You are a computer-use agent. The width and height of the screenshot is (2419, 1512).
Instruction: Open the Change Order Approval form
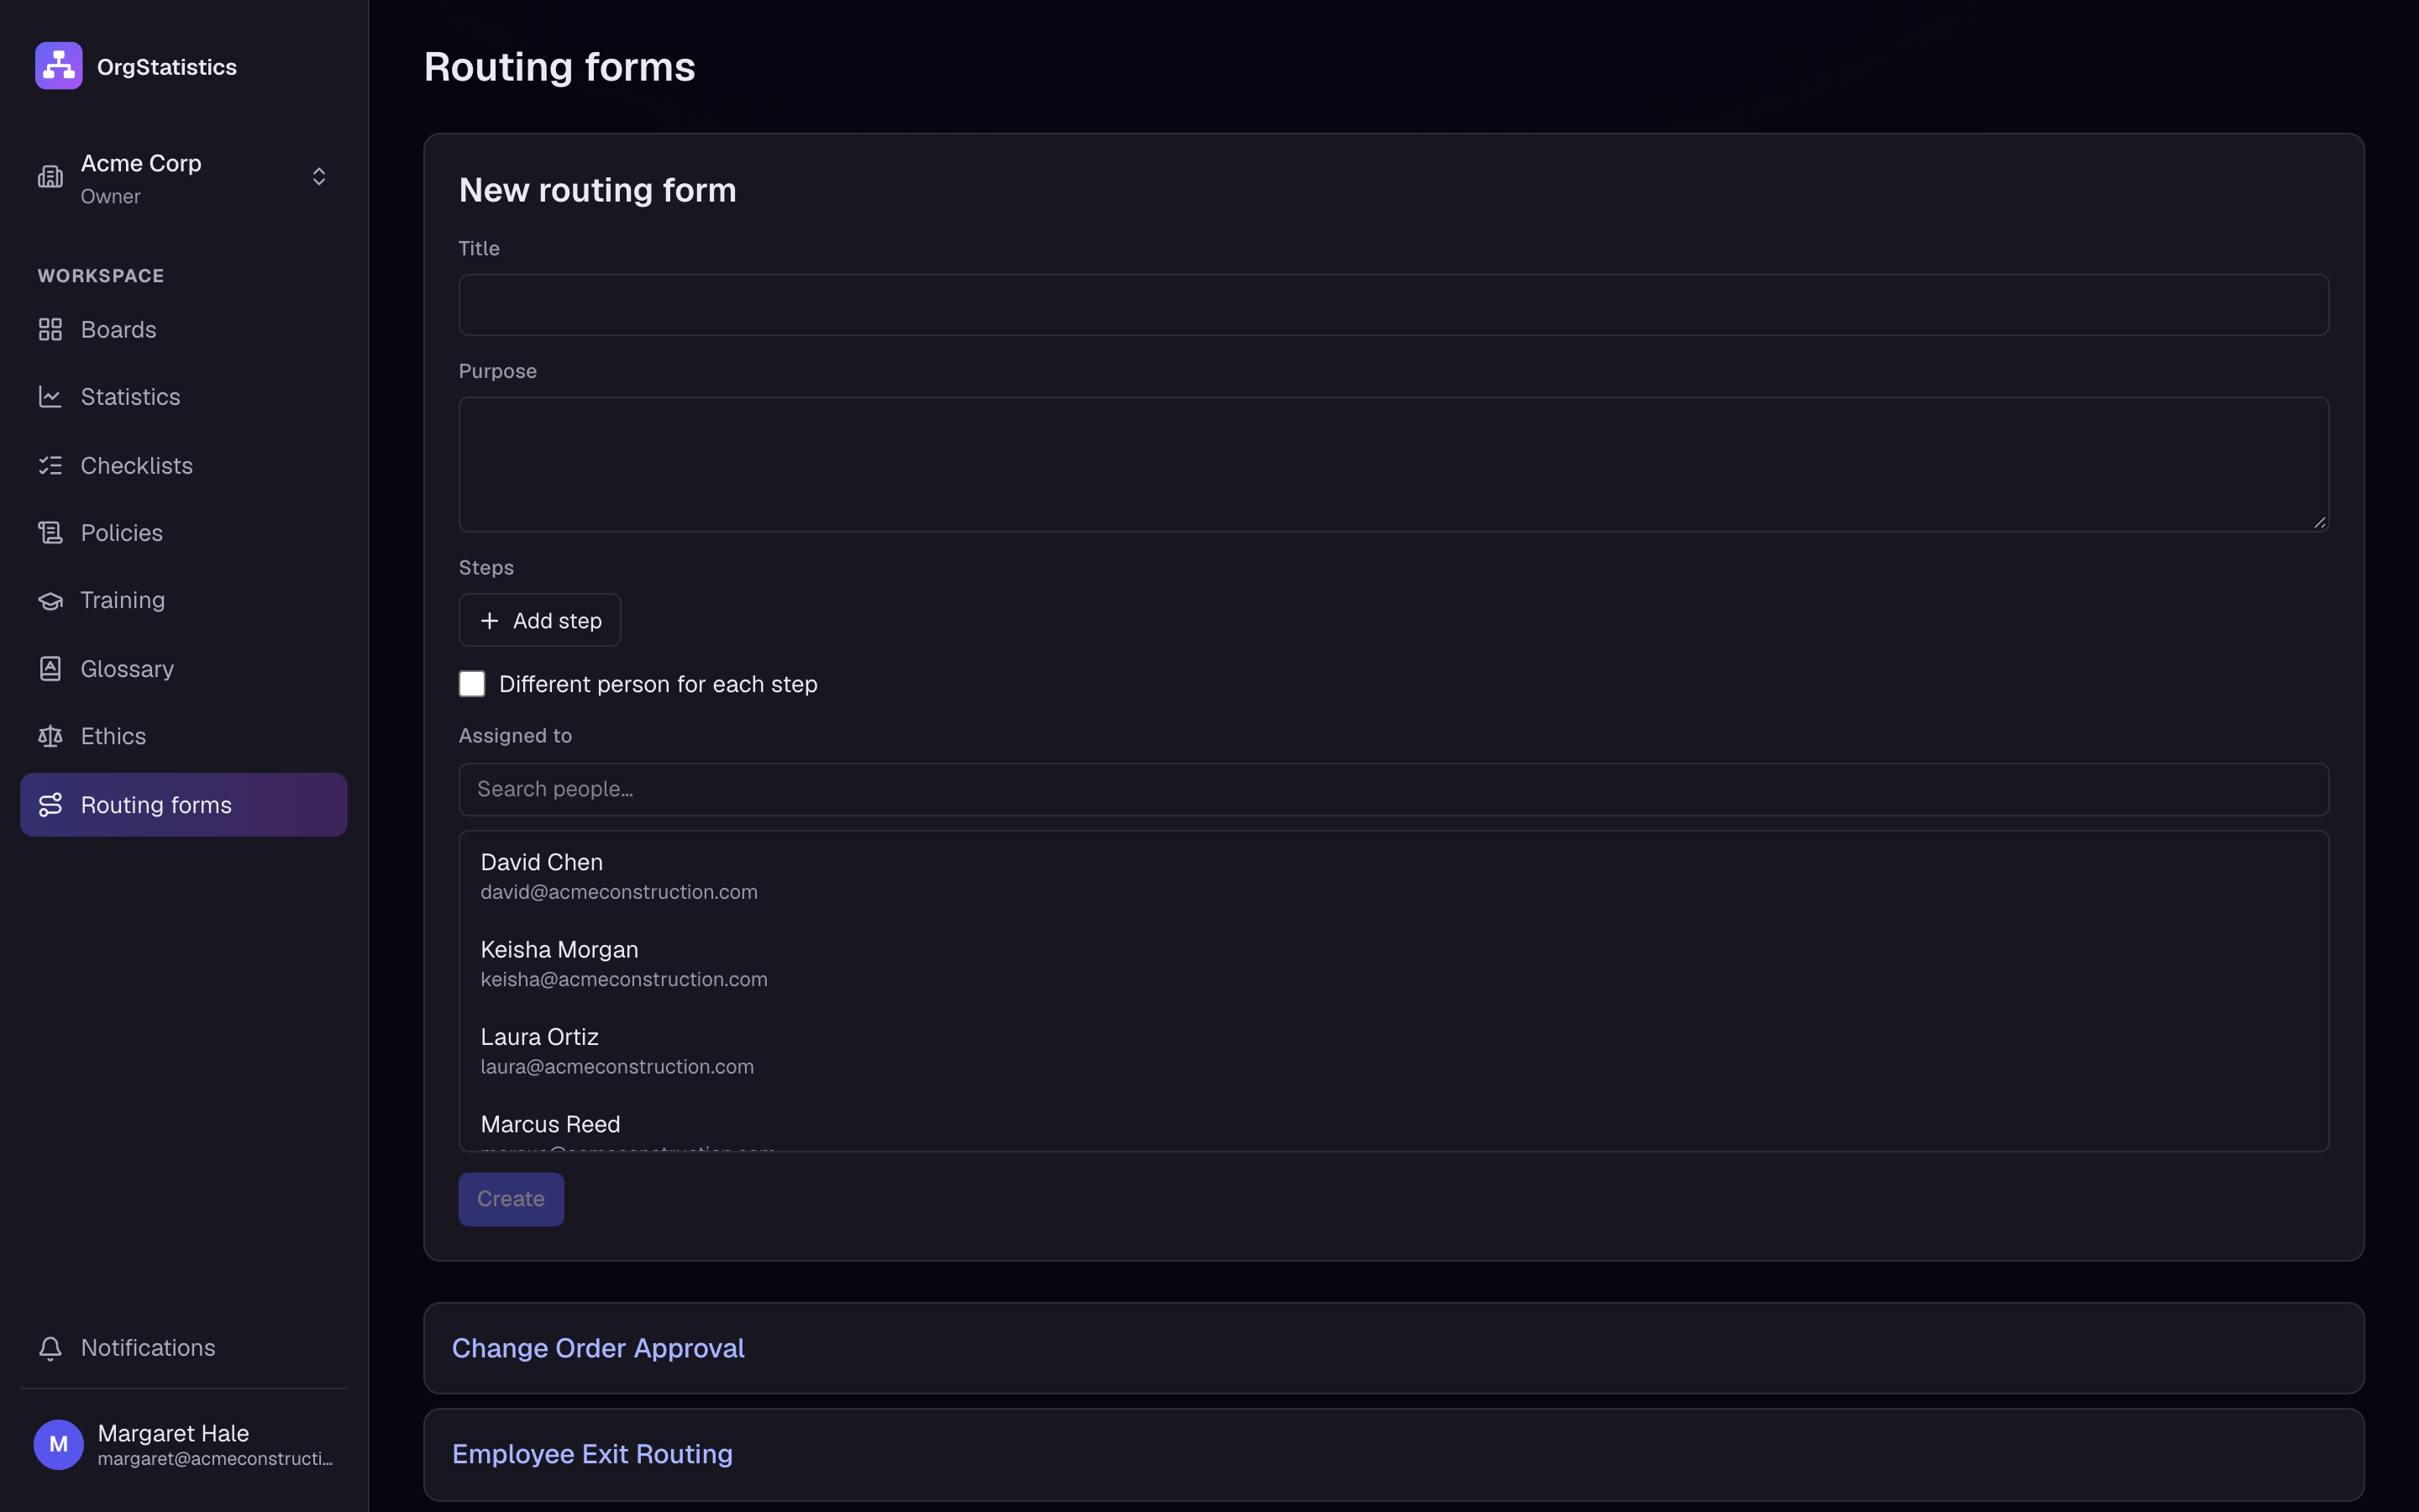[x=598, y=1348]
